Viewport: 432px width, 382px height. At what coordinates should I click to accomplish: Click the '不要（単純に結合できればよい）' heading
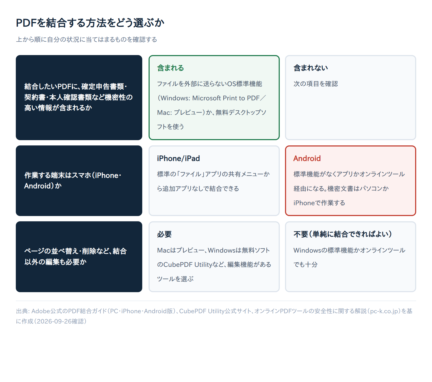(343, 234)
